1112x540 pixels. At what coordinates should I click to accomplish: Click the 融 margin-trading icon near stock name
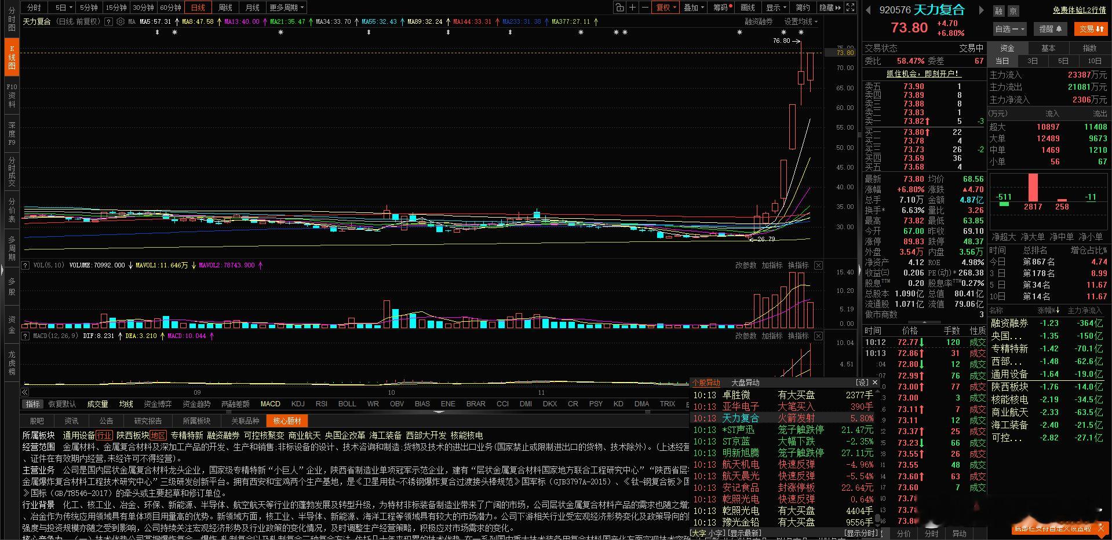click(1000, 10)
